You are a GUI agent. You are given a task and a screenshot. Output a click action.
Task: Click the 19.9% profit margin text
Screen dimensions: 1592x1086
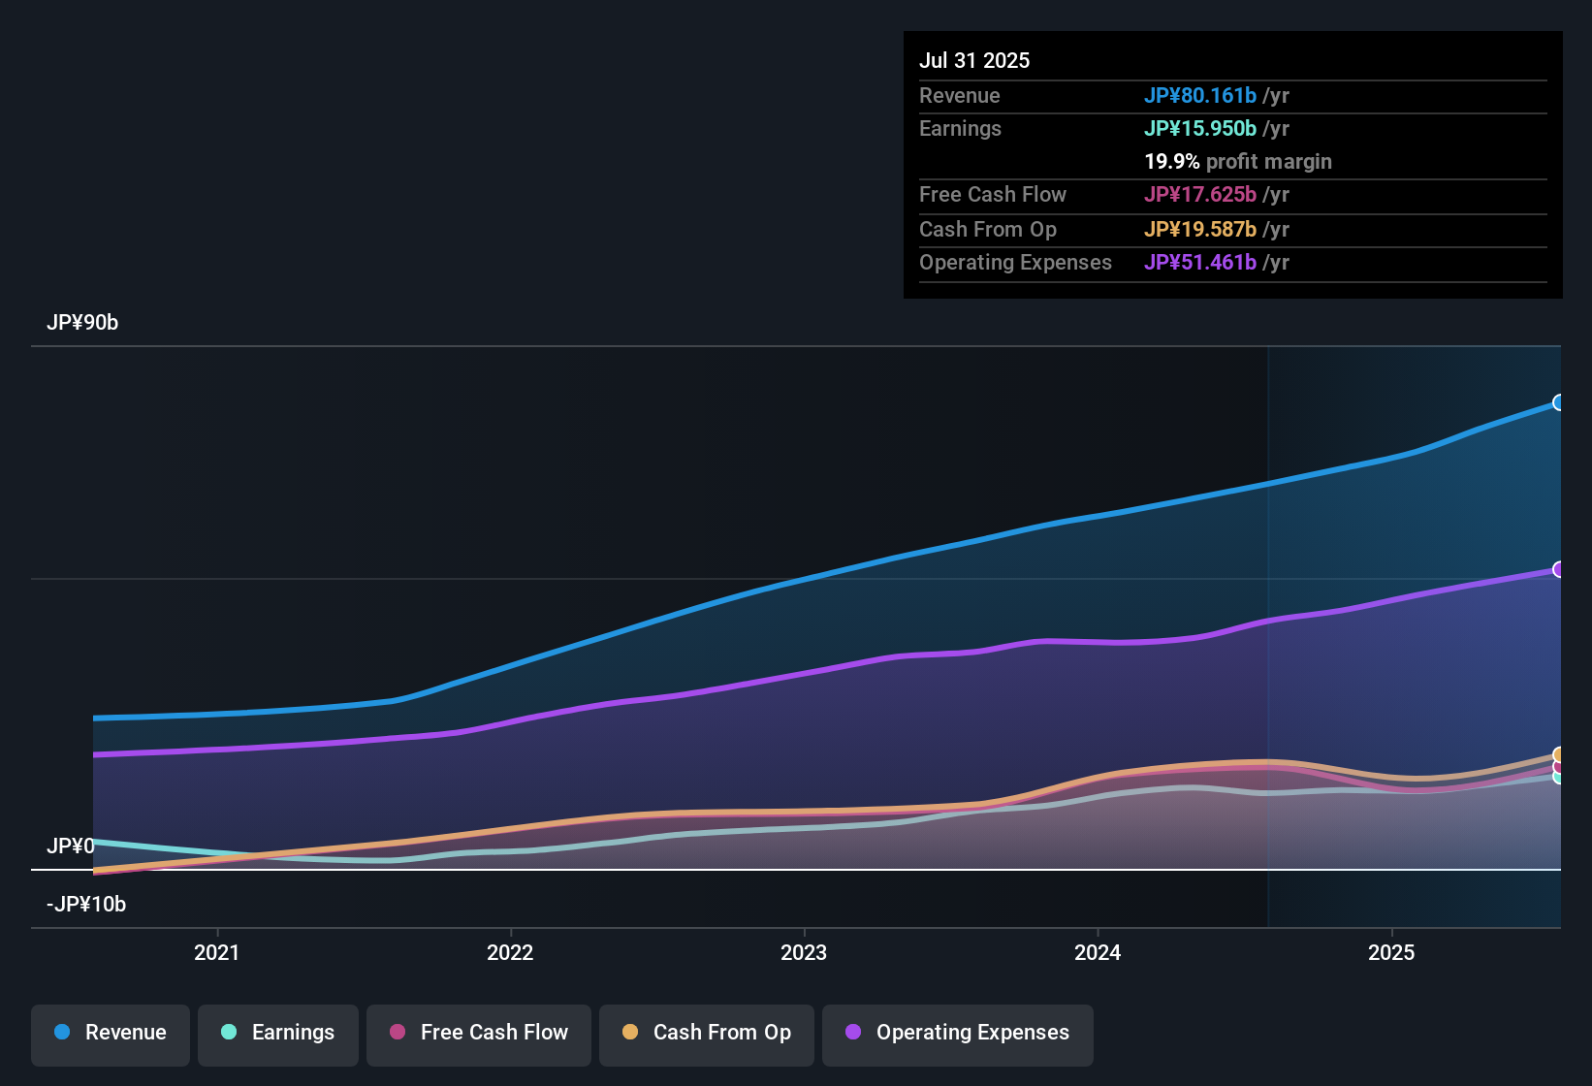point(1238,162)
